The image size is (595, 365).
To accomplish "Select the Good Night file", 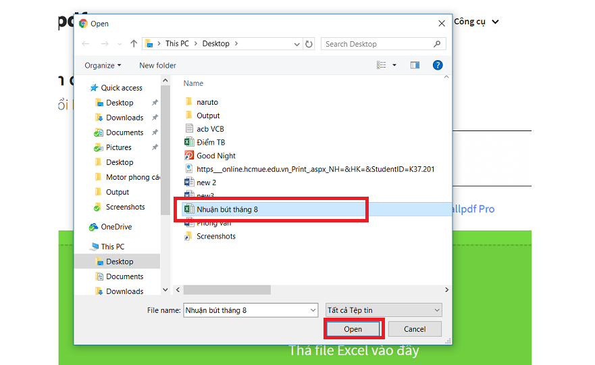I will [x=210, y=155].
